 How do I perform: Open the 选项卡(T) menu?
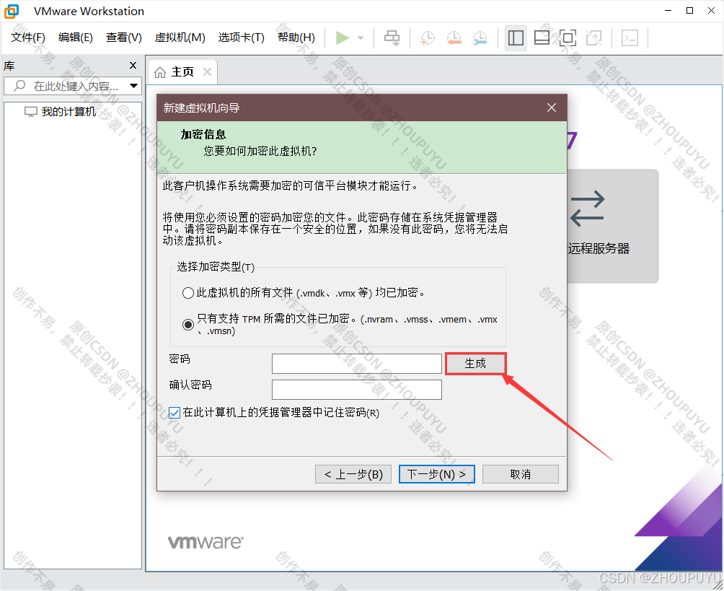pyautogui.click(x=241, y=38)
